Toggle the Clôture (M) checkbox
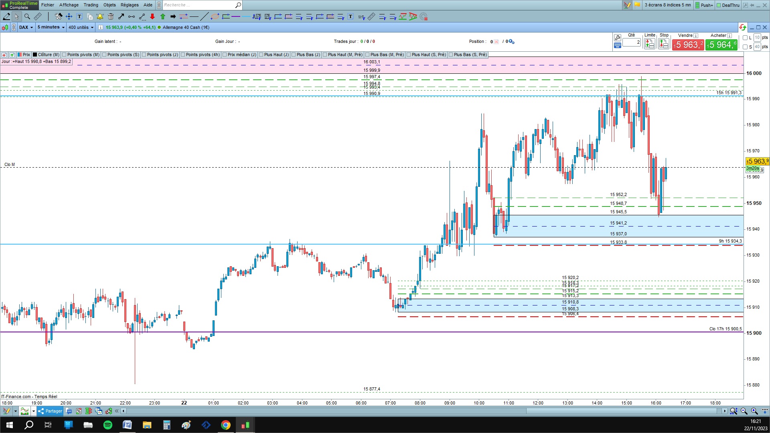770x433 pixels. point(35,55)
